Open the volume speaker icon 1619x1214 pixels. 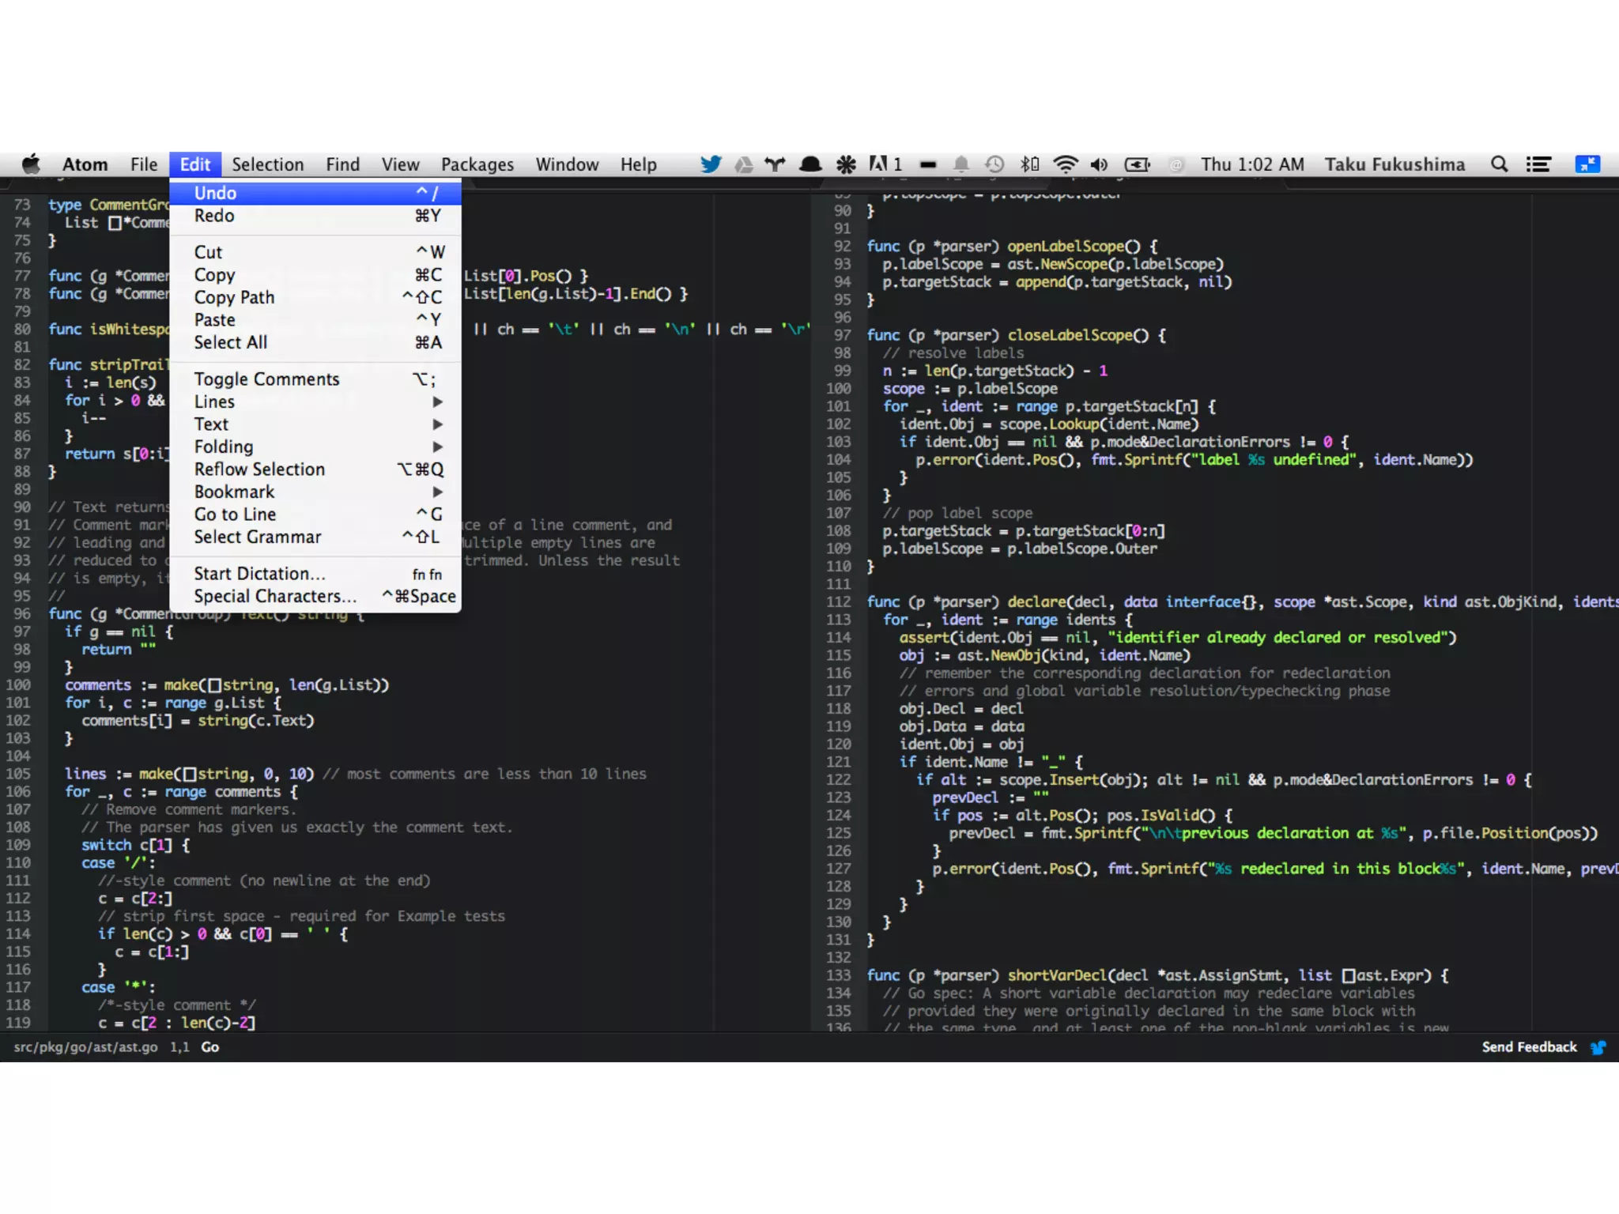coord(1099,164)
